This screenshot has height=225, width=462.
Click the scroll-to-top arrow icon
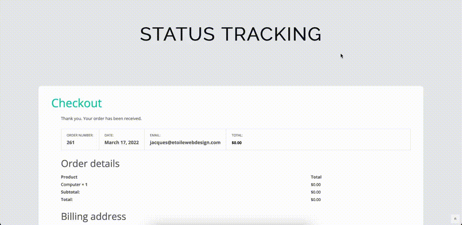pyautogui.click(x=455, y=219)
